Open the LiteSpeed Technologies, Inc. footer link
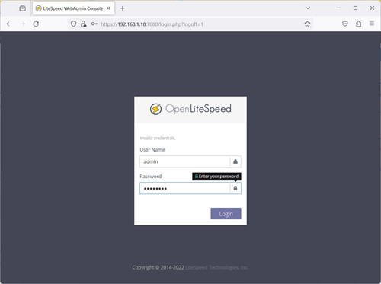 (x=217, y=267)
